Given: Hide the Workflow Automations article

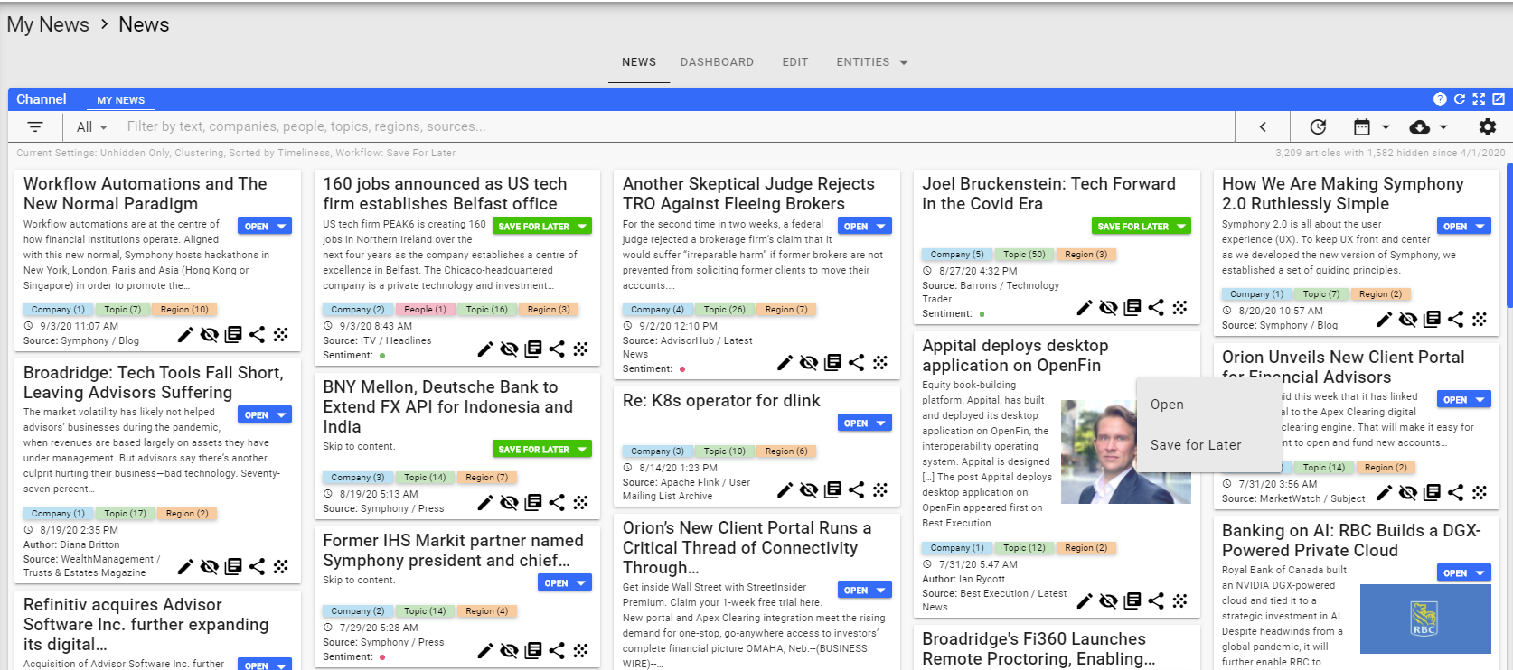Looking at the screenshot, I should pyautogui.click(x=210, y=335).
